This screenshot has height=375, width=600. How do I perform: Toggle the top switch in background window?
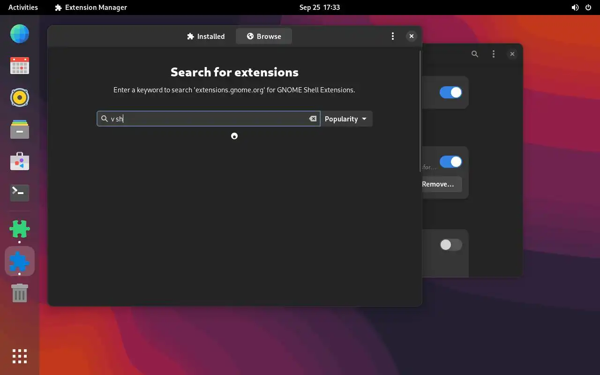(x=450, y=92)
